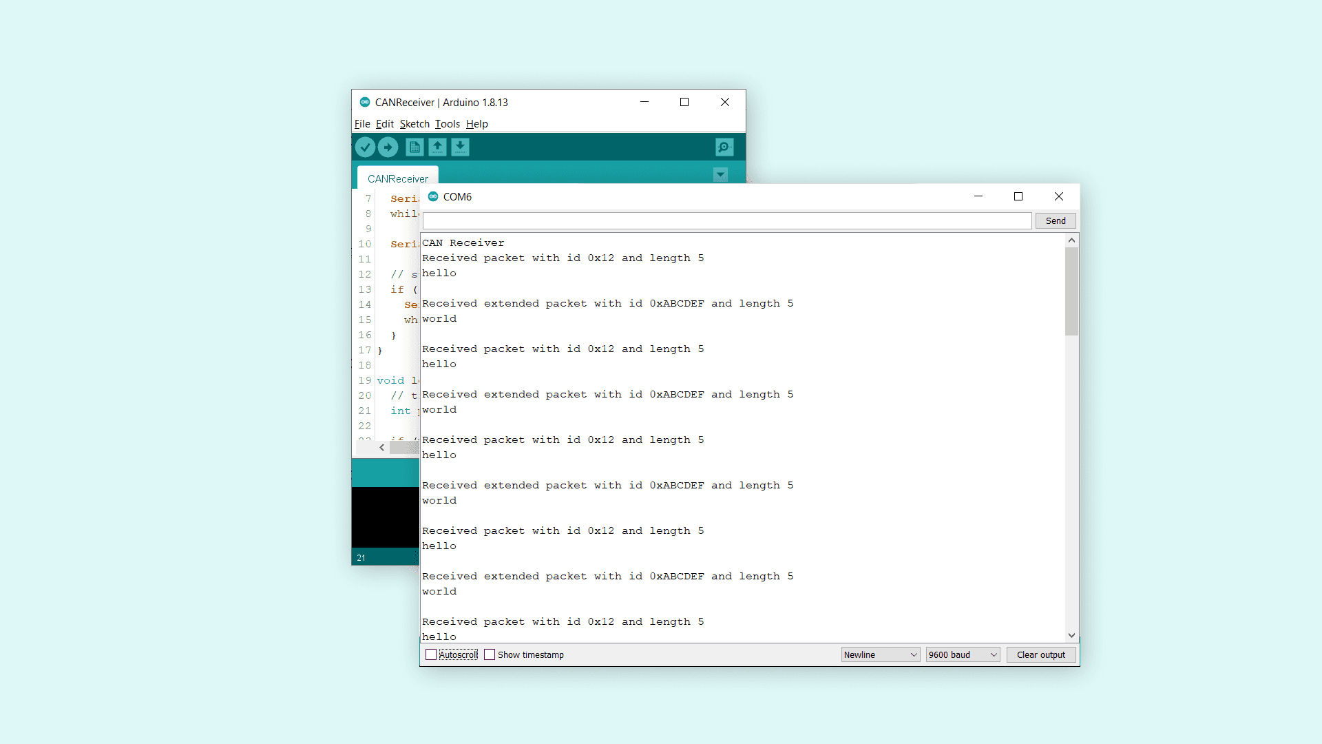Select the CANReceiver sketch tab
1322x744 pixels.
point(397,178)
